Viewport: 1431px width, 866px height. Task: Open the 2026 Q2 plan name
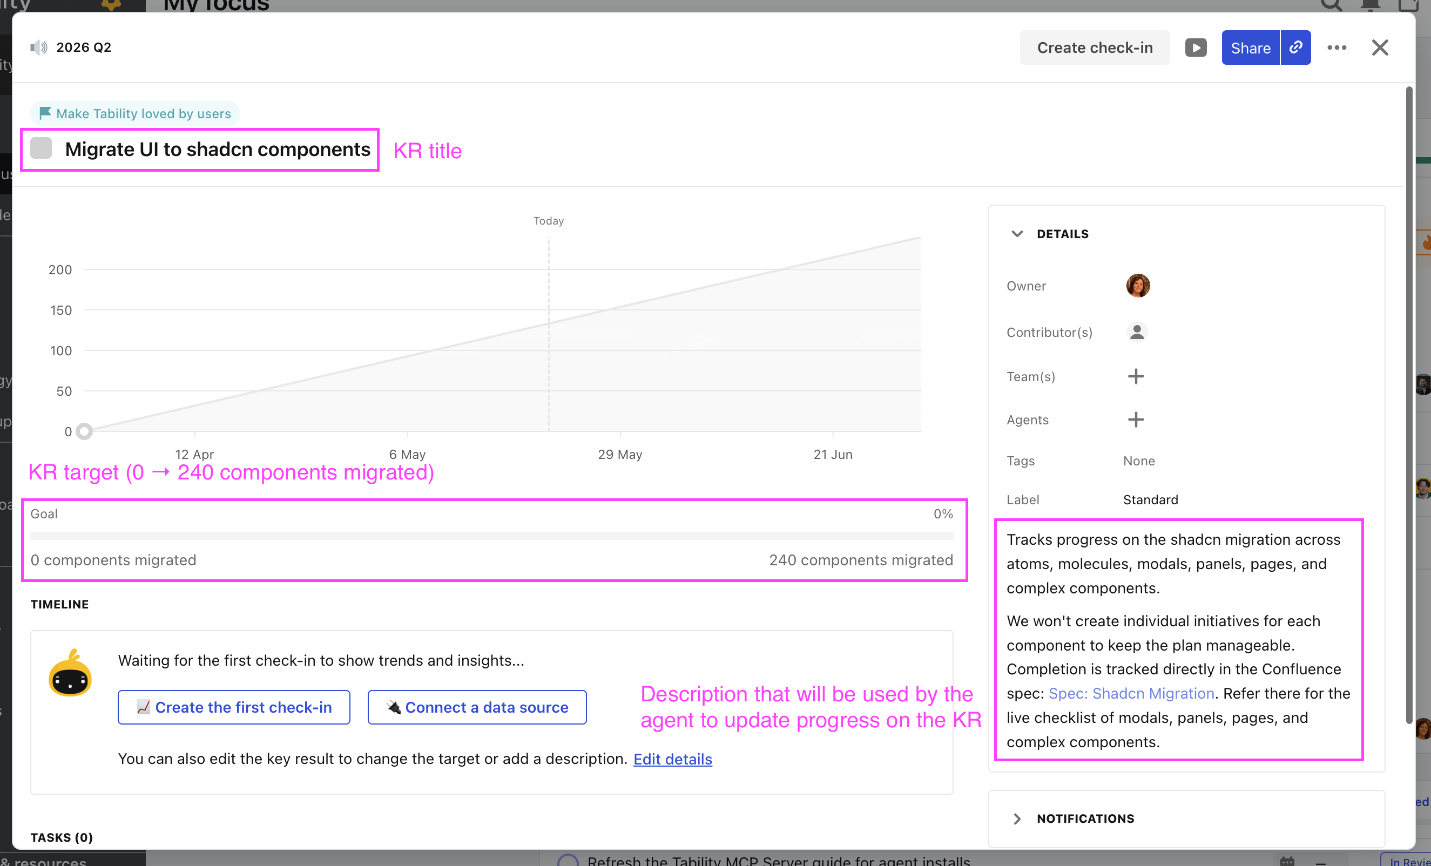[x=84, y=48]
